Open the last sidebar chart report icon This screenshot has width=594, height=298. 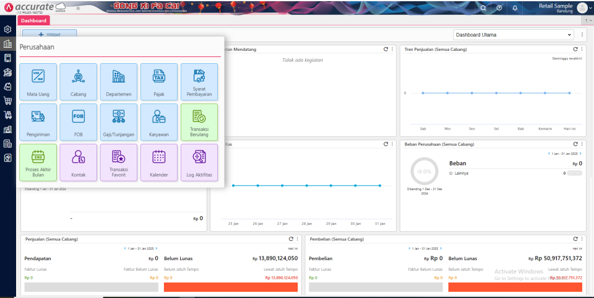coord(7,158)
